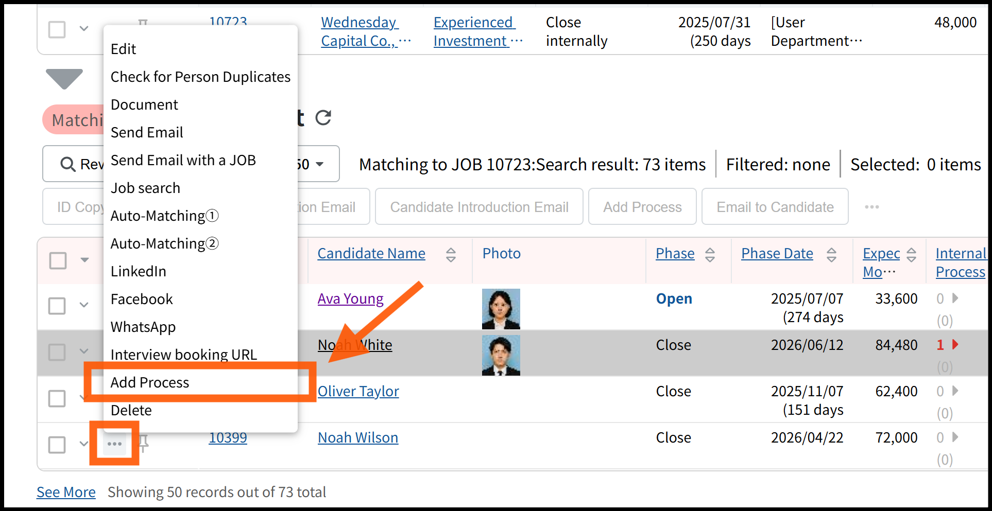Click the red arrow in Noah White's row
Image resolution: width=992 pixels, height=511 pixels.
point(955,345)
